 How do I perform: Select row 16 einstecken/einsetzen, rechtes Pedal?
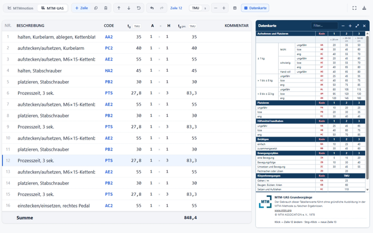[x=54, y=206]
